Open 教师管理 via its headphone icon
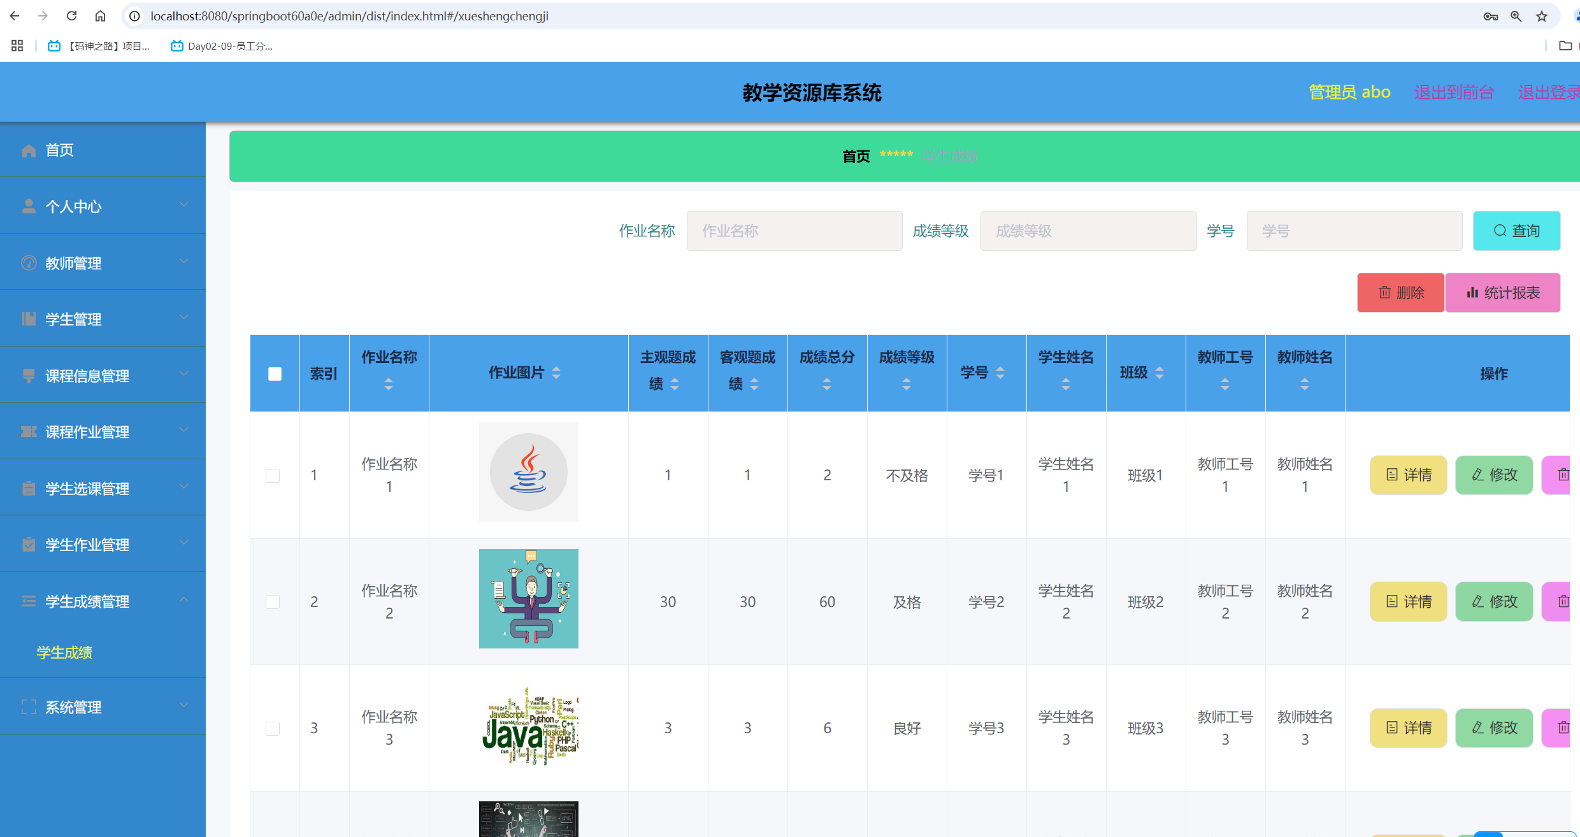Image resolution: width=1580 pixels, height=837 pixels. pos(29,262)
